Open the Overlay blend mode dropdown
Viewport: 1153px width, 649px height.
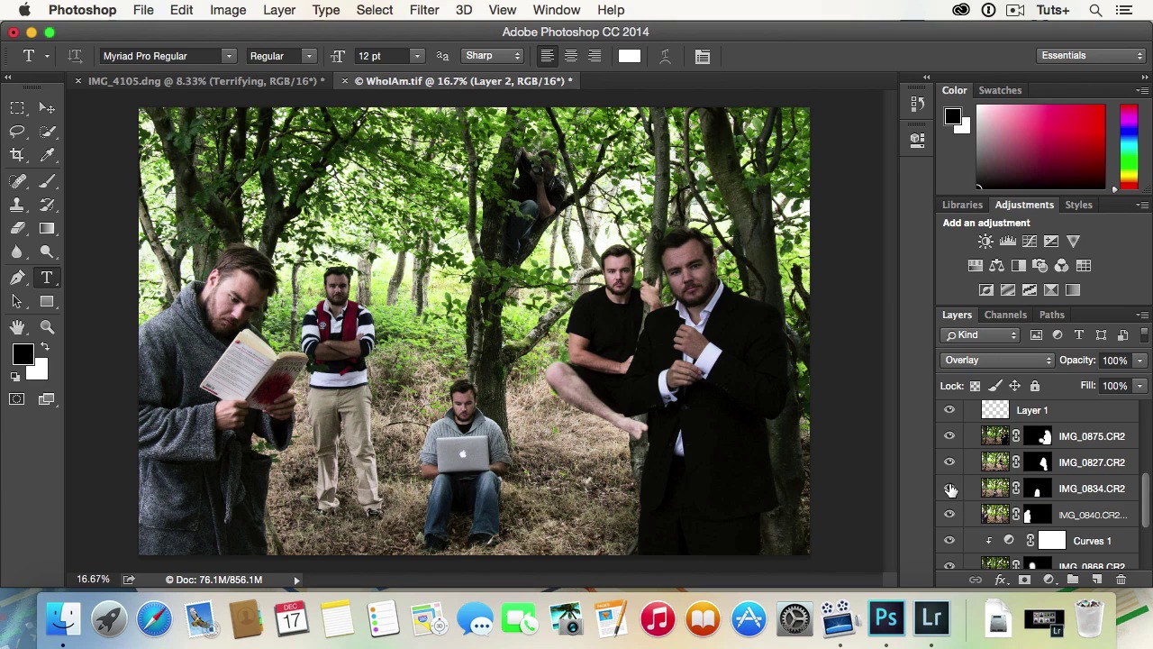tap(997, 361)
